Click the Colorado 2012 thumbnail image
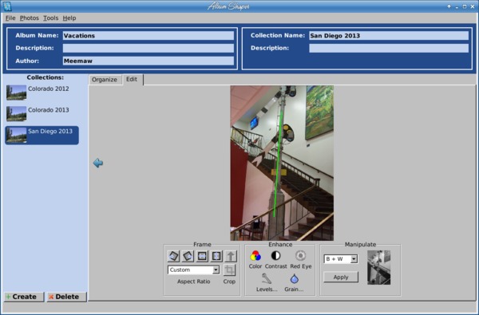479x315 pixels. (16, 93)
